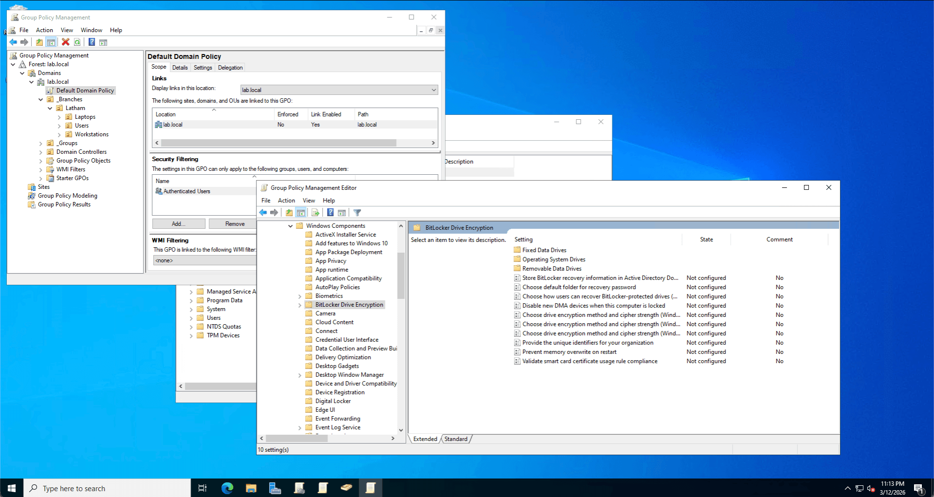Expand the _Groups OU node
934x497 pixels.
click(x=40, y=143)
